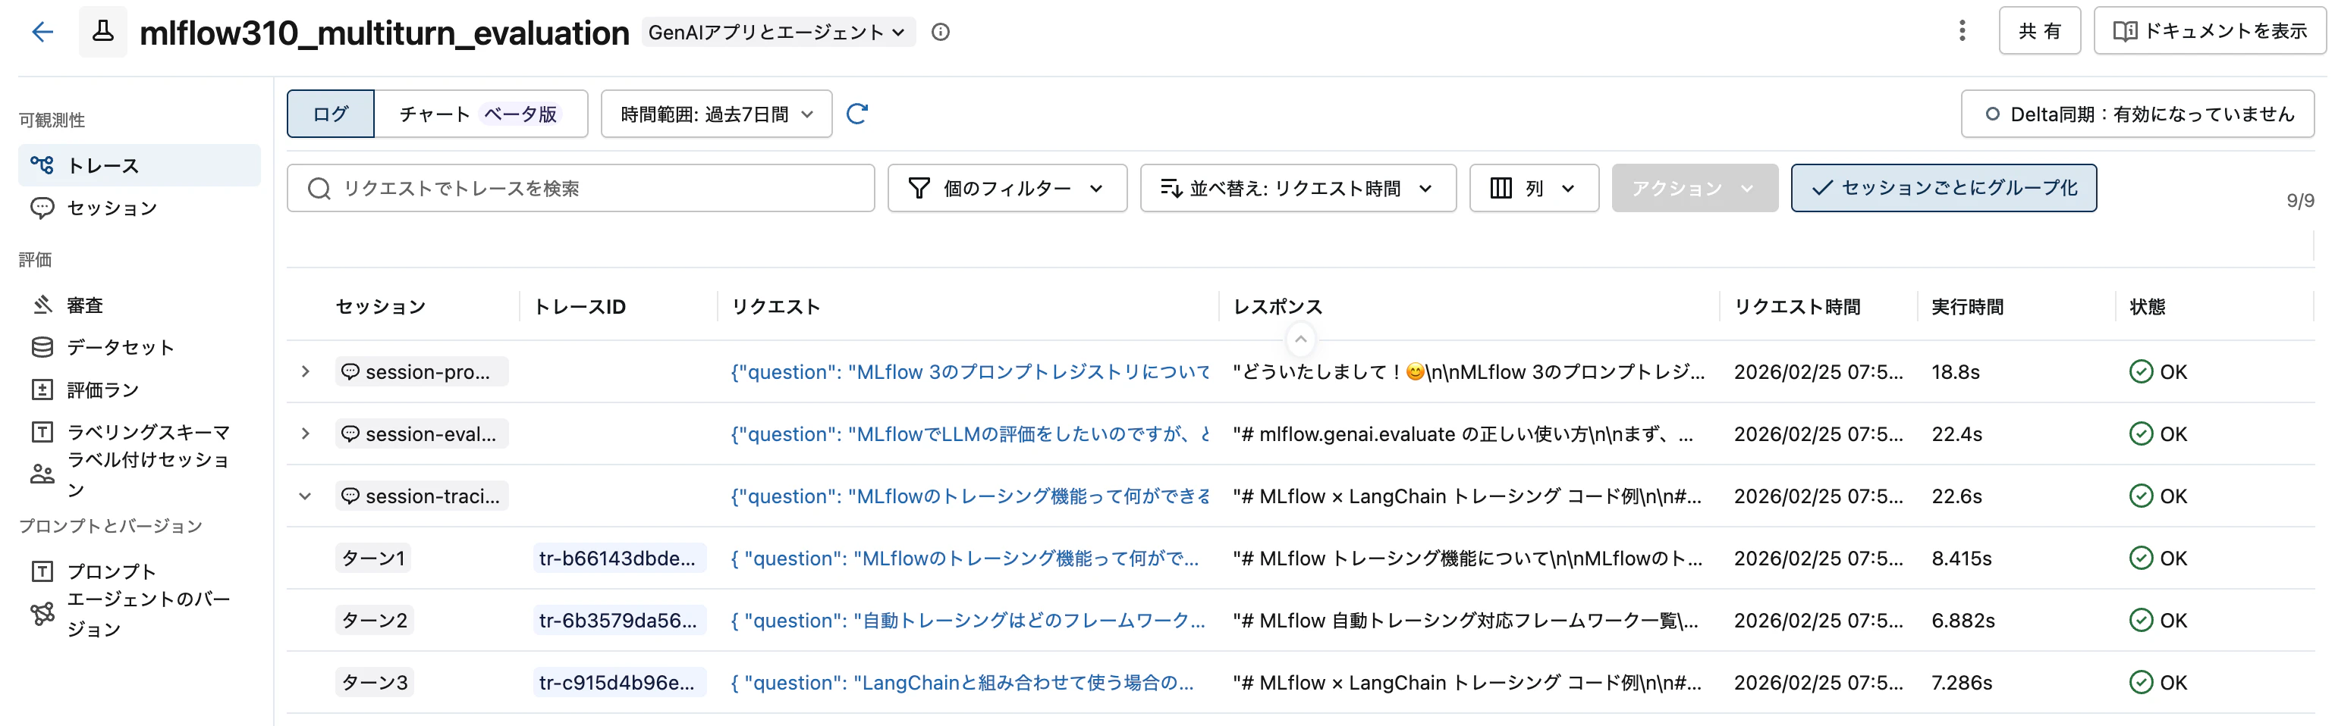Open trace tr-b66143dbde link
Image resolution: width=2335 pixels, height=726 pixels.
619,558
